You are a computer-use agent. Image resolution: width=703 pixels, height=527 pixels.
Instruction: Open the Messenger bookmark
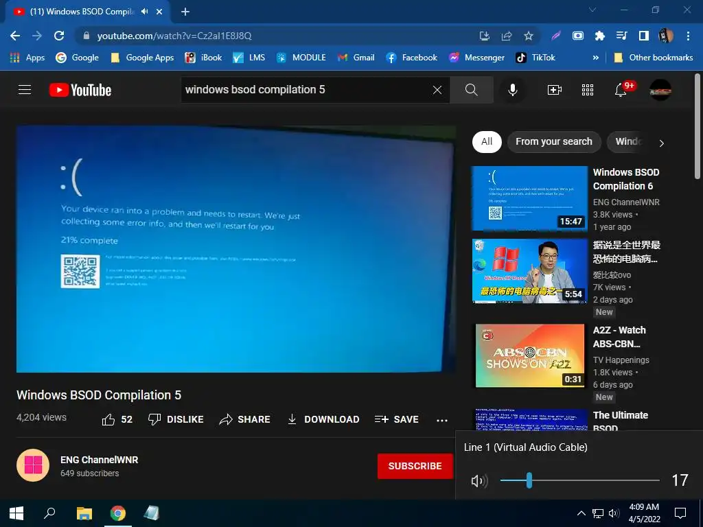[x=476, y=58]
